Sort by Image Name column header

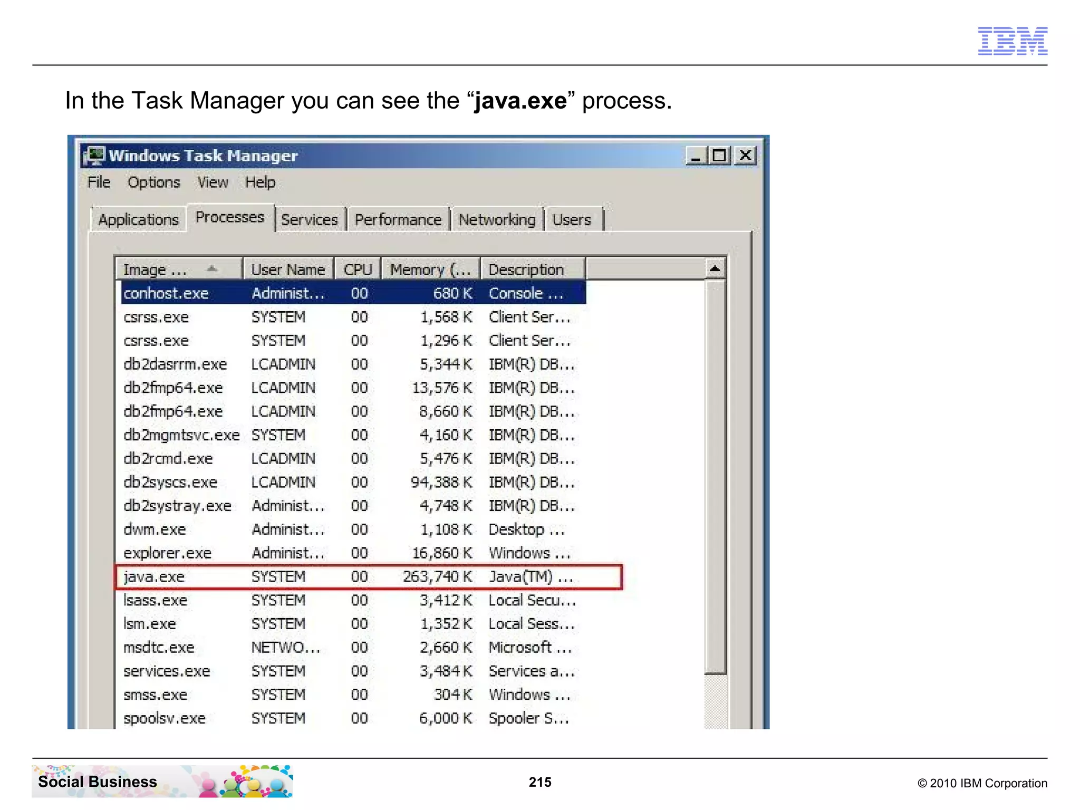179,269
